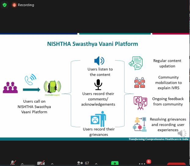Click 'Users call on NISHTHA Swasthya Vaani Platform' caption

pos(34,107)
